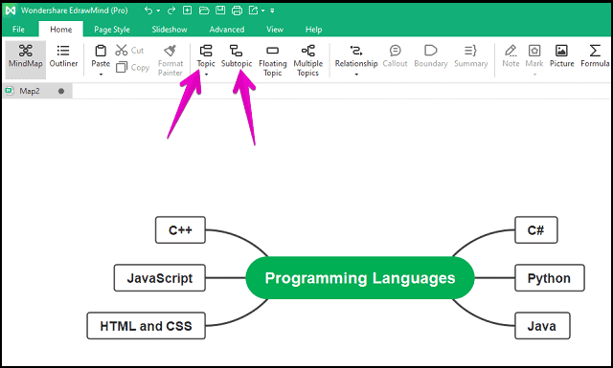
Task: Expand the Mark dropdown arrow
Action: 534,75
